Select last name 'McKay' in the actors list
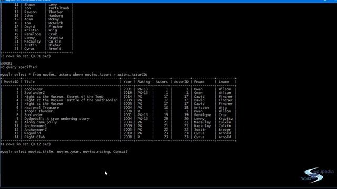The image size is (337, 189). point(54,19)
